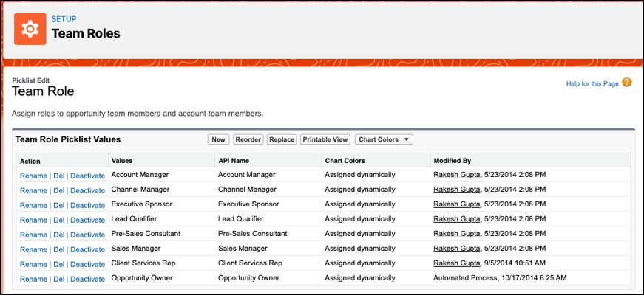Click the Replace button
The image size is (644, 295).
282,139
